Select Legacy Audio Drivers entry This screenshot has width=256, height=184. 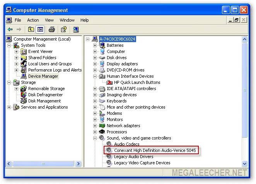[x=133, y=157]
